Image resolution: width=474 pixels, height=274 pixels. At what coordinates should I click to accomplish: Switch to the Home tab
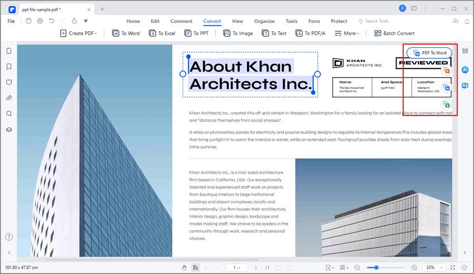(133, 21)
